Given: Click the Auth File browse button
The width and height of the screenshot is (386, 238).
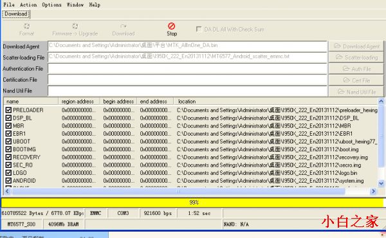Looking at the screenshot, I should pyautogui.click(x=356, y=69).
